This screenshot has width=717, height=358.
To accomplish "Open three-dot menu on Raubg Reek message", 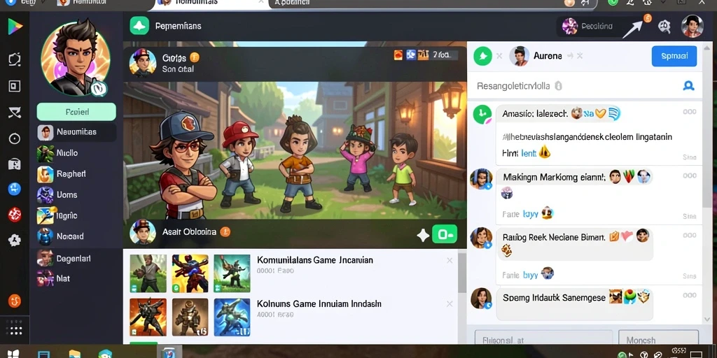I will [689, 236].
